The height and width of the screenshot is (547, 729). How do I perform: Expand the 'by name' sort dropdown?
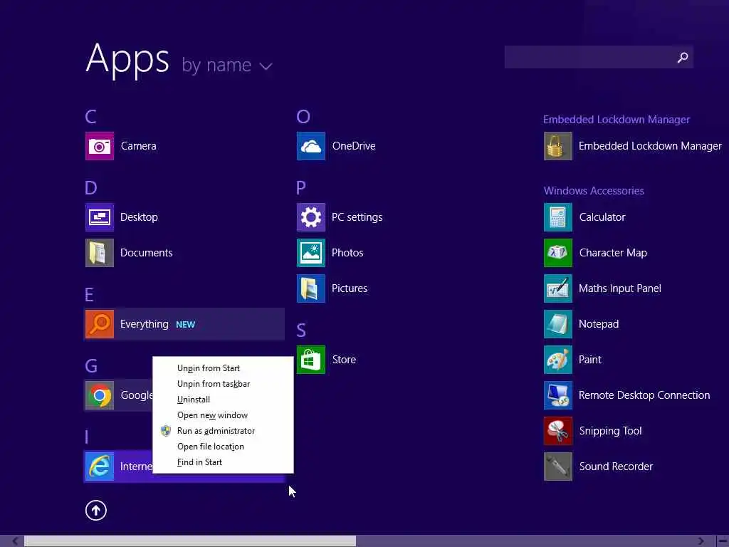click(x=226, y=66)
